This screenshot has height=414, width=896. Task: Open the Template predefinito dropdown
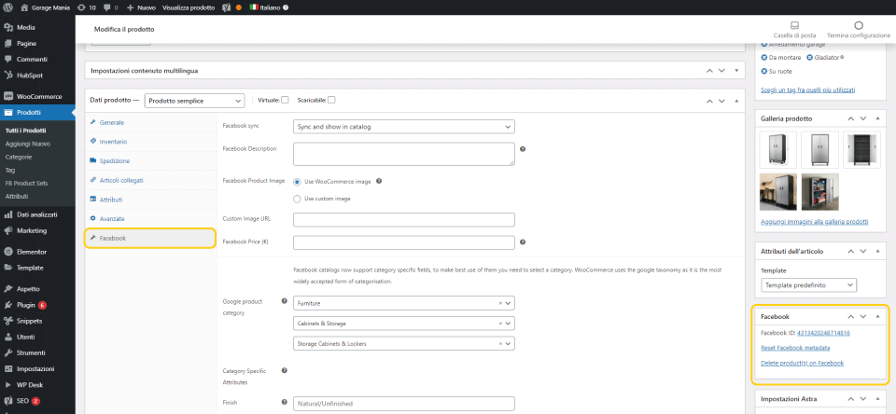pyautogui.click(x=808, y=284)
